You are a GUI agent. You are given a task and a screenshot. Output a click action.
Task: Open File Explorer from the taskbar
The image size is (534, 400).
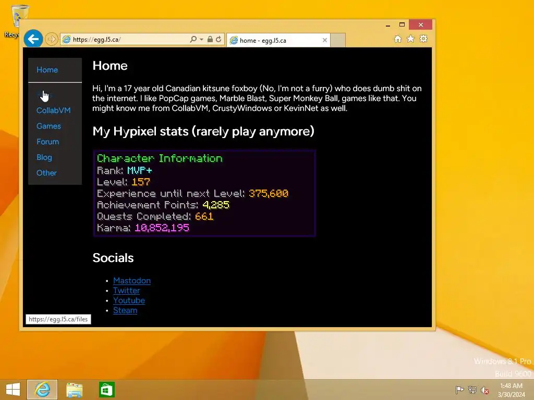(x=74, y=390)
